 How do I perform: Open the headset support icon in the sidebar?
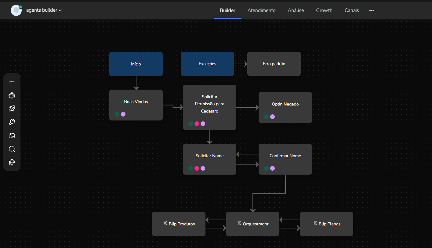pyautogui.click(x=12, y=162)
